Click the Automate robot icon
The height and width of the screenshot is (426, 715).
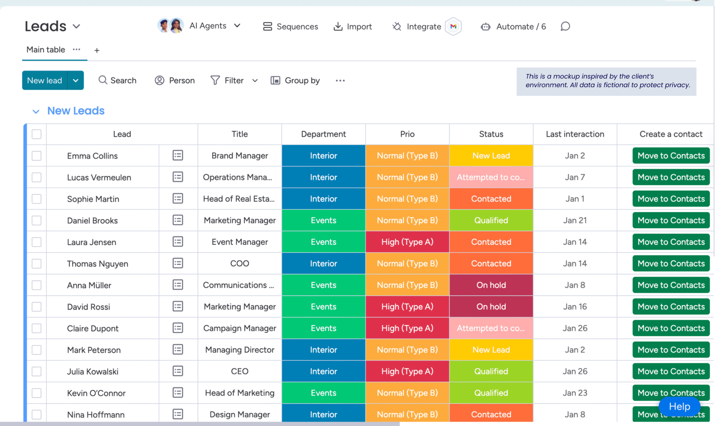click(x=485, y=26)
